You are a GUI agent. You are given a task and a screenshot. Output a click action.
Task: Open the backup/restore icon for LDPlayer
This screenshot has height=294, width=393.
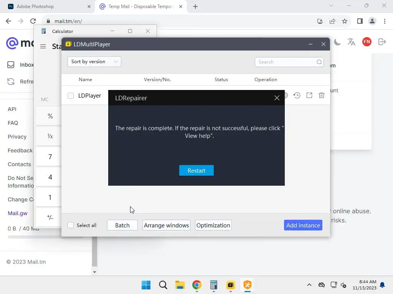(297, 95)
